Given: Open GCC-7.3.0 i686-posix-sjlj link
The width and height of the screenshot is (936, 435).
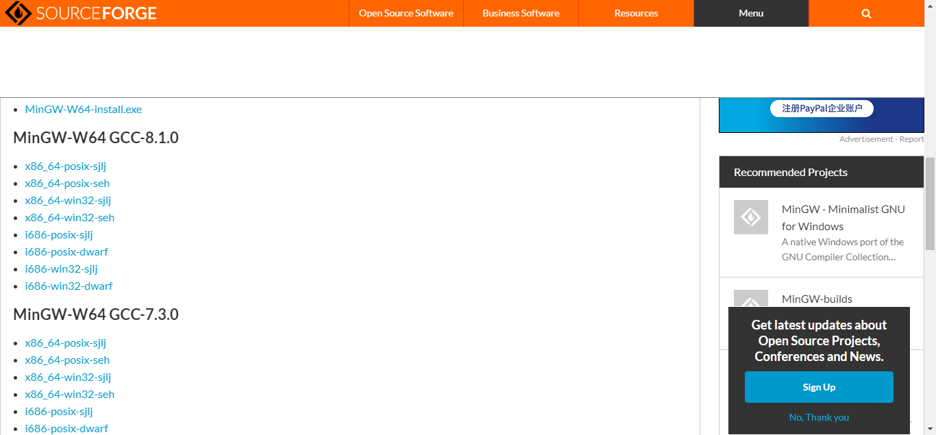Looking at the screenshot, I should coord(59,411).
